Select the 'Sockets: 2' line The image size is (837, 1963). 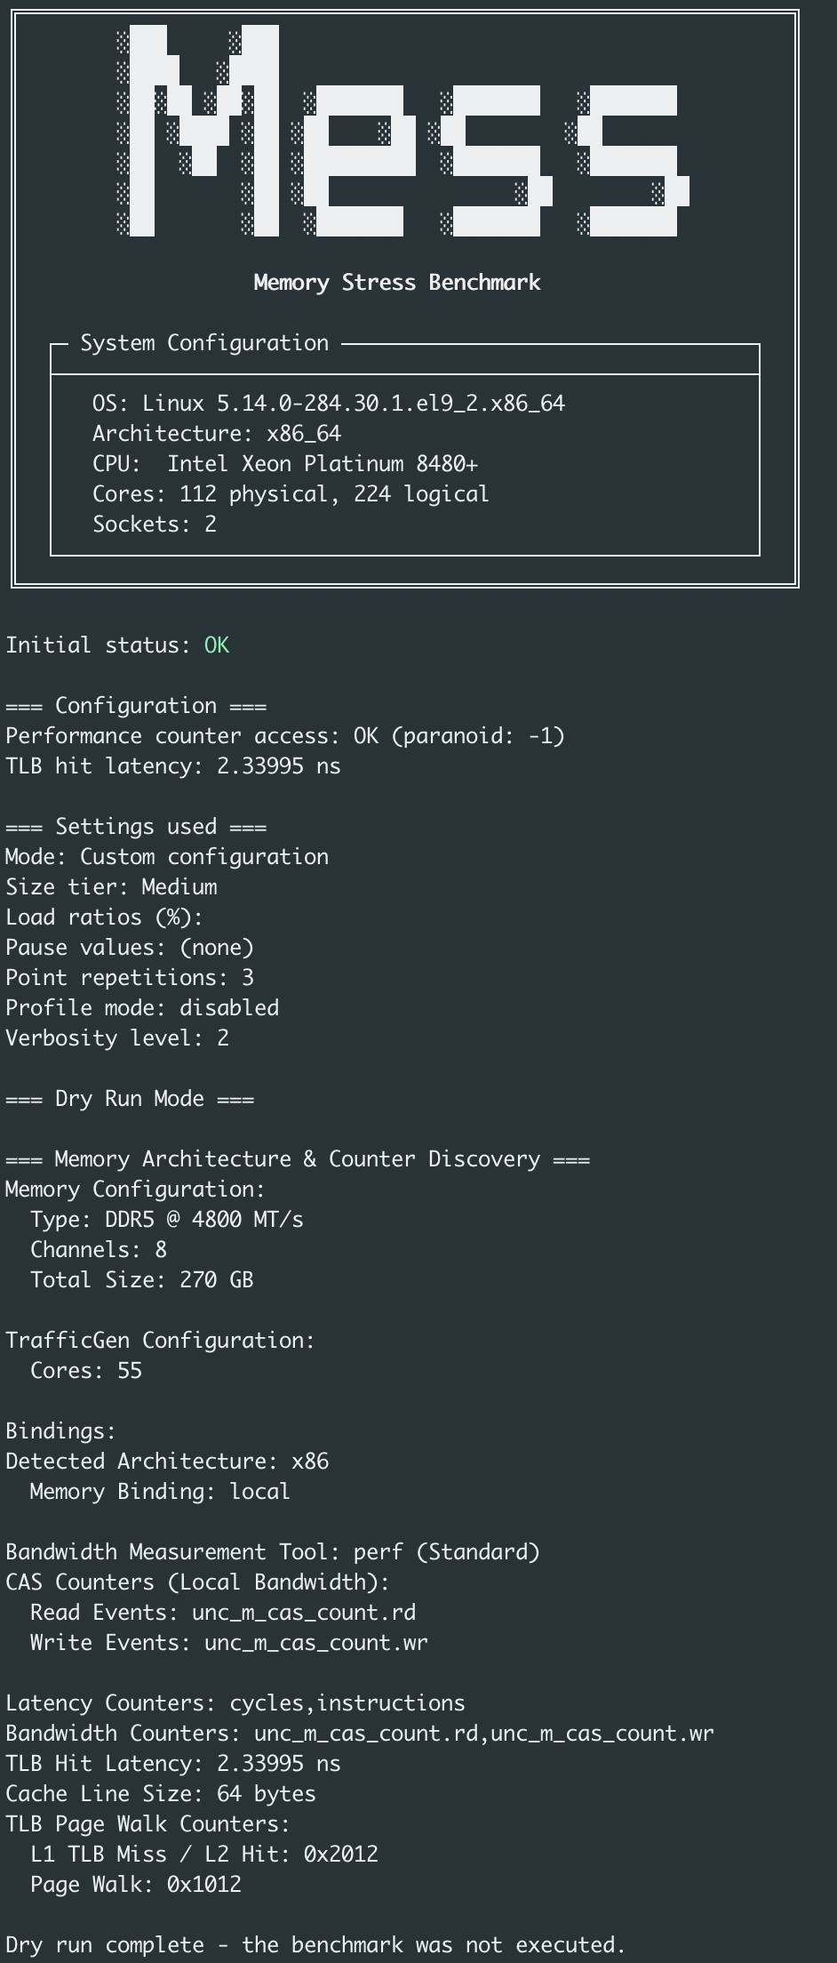(x=155, y=525)
